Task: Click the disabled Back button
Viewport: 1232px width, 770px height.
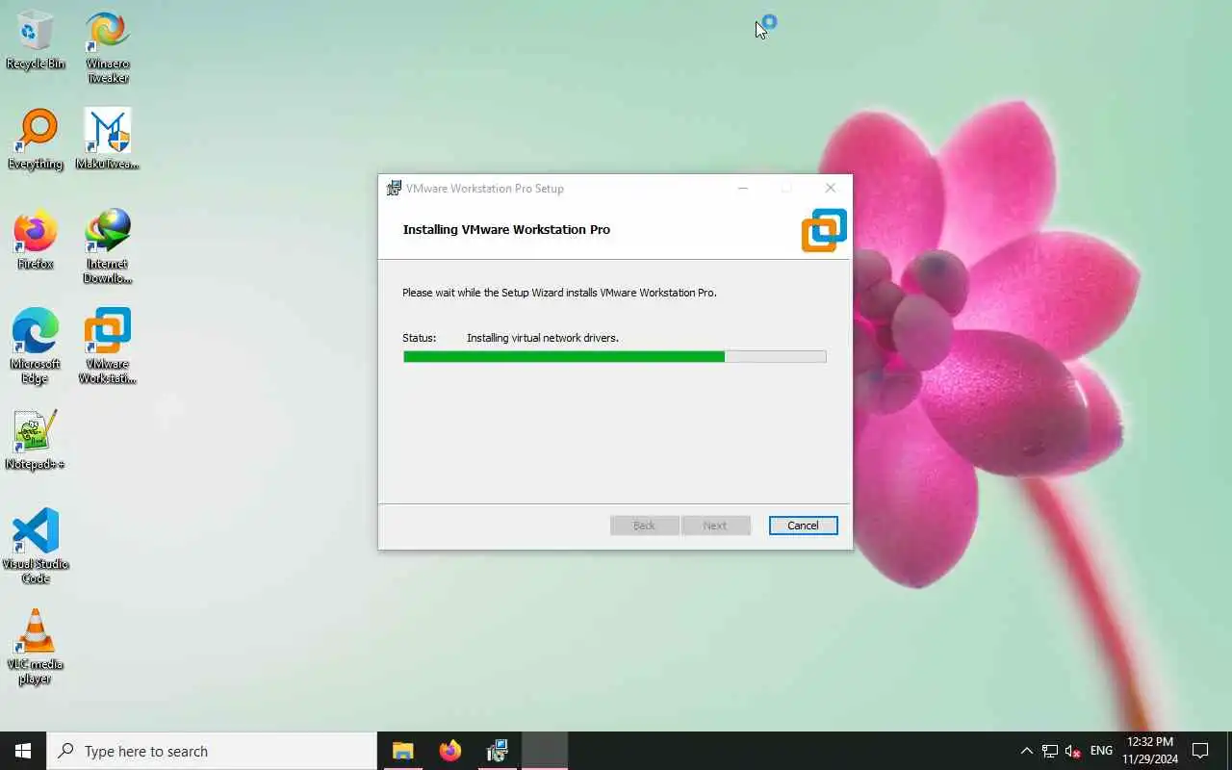Action: [644, 526]
